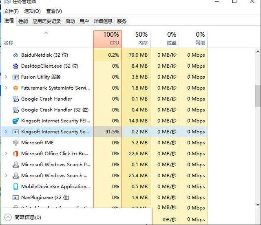Click the Google Crash Handler 64-bit icon
Screen dimensions: 261x225
coord(15,99)
